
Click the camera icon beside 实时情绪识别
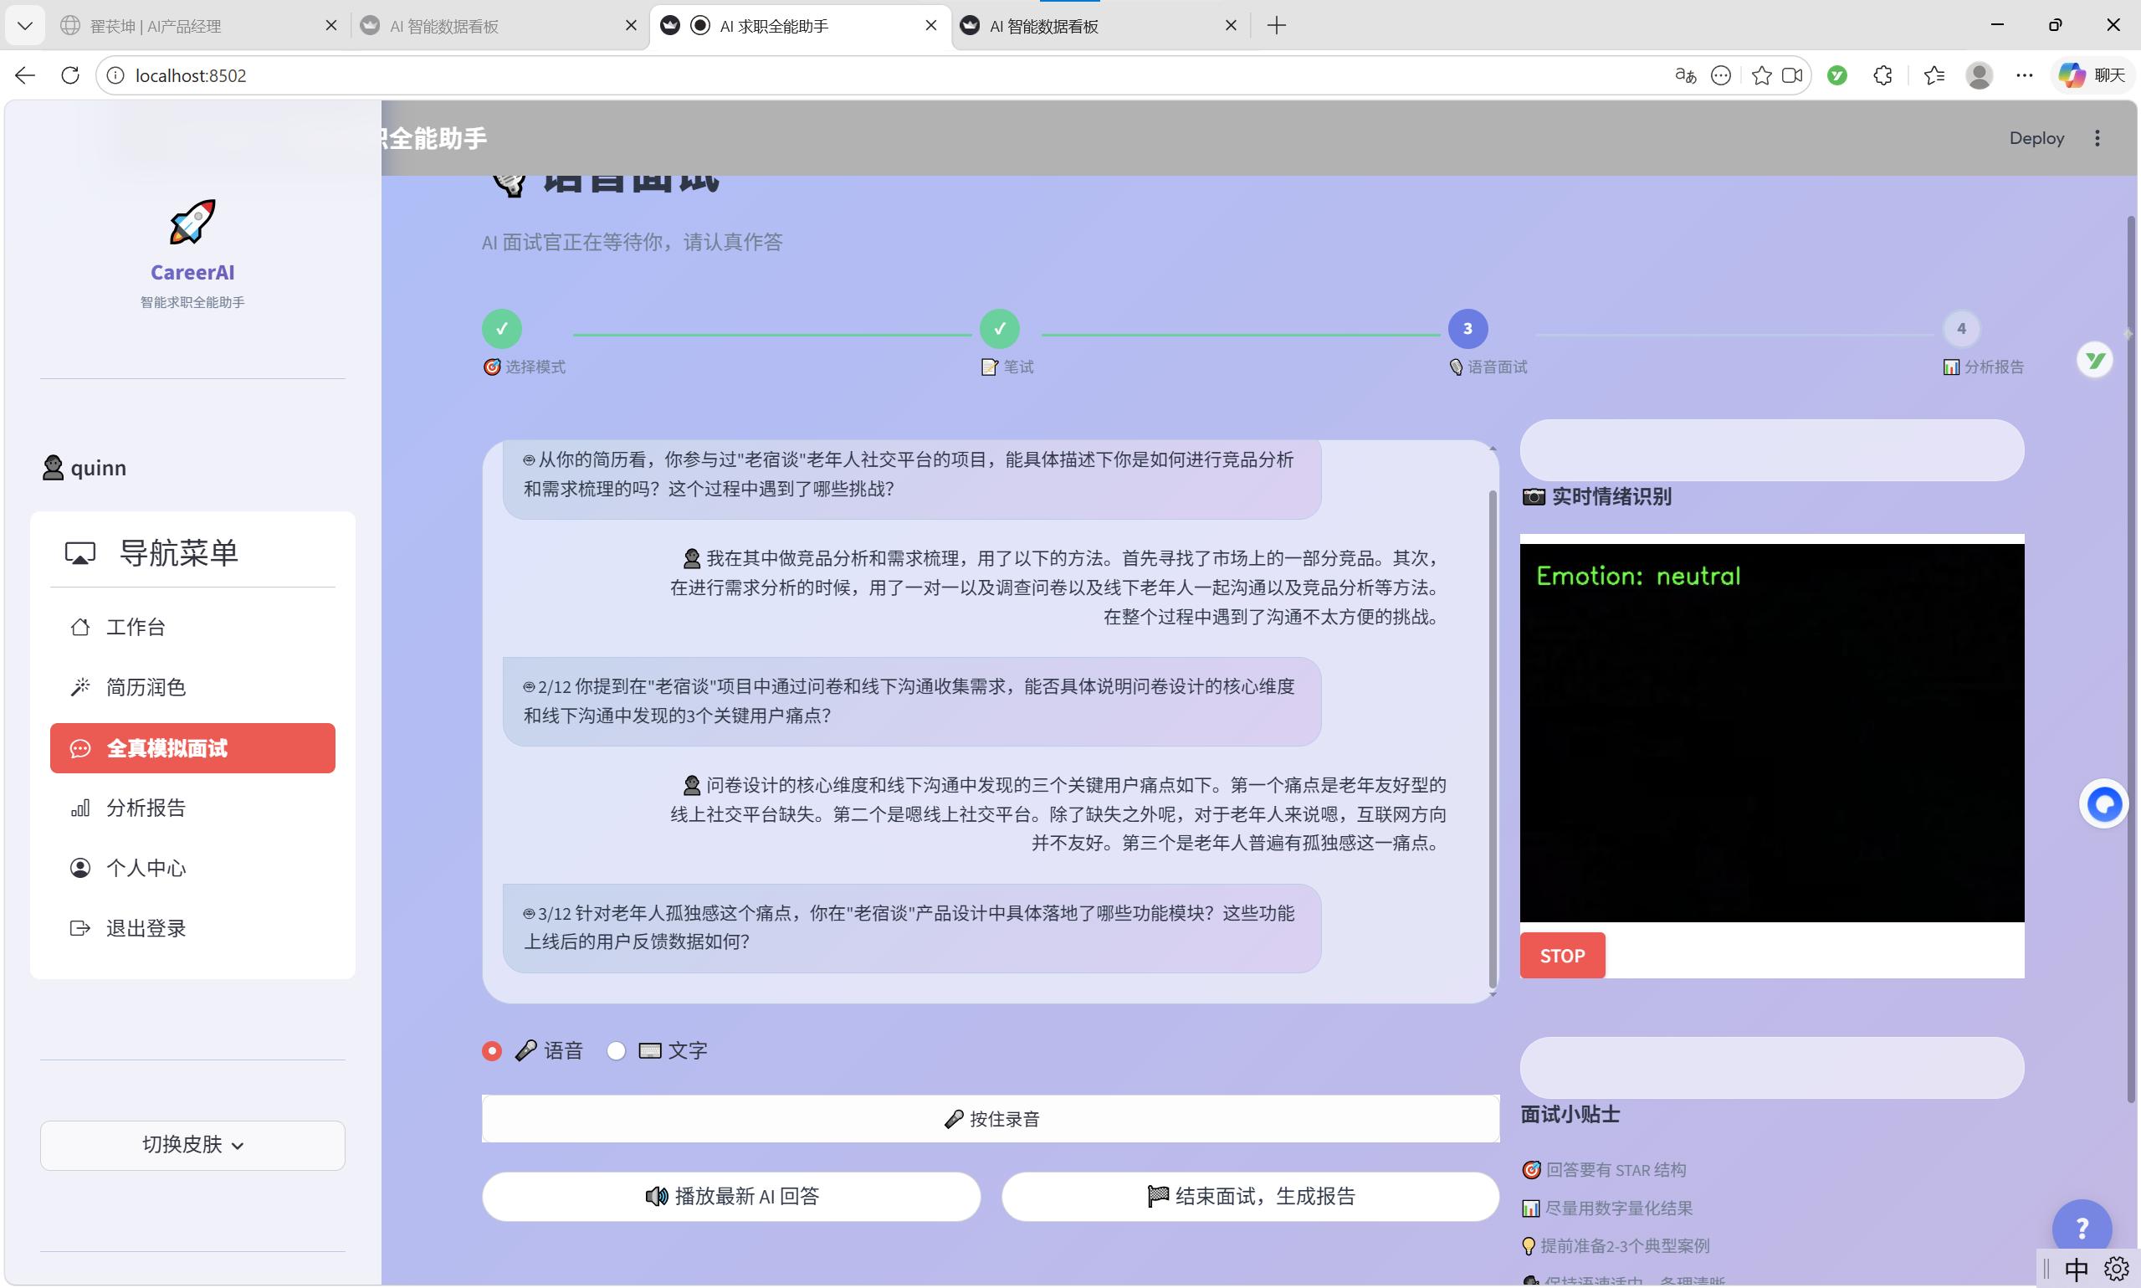click(x=1533, y=496)
